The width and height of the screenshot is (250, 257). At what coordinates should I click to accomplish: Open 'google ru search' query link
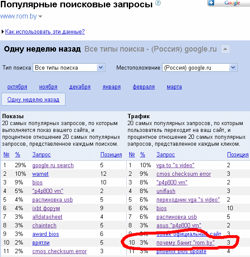pos(53,165)
